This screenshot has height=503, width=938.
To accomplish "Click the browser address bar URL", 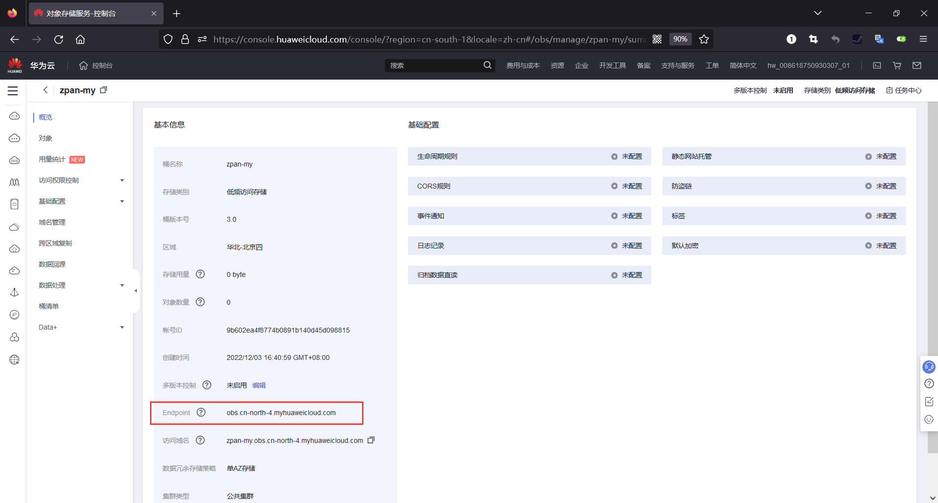I will point(430,40).
